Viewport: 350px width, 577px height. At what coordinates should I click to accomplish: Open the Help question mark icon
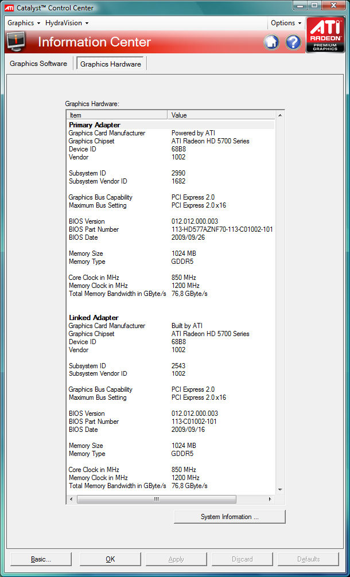point(293,42)
